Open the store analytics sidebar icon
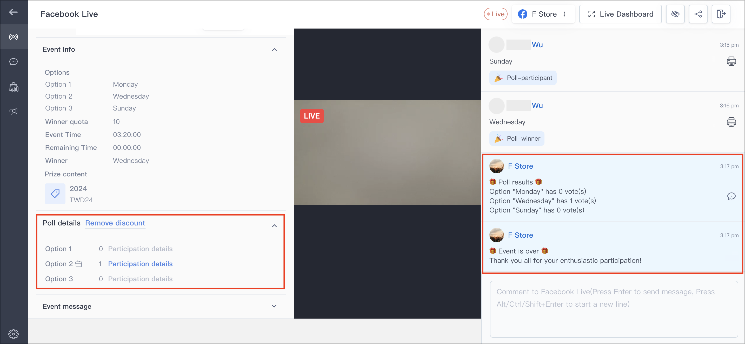745x344 pixels. pos(14,87)
